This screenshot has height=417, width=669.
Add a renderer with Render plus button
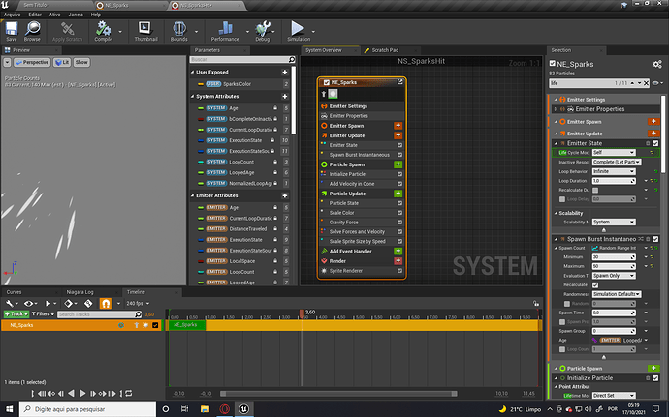398,260
